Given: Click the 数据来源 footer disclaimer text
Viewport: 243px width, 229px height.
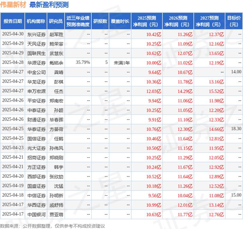Looking at the screenshot, I should (52, 226).
